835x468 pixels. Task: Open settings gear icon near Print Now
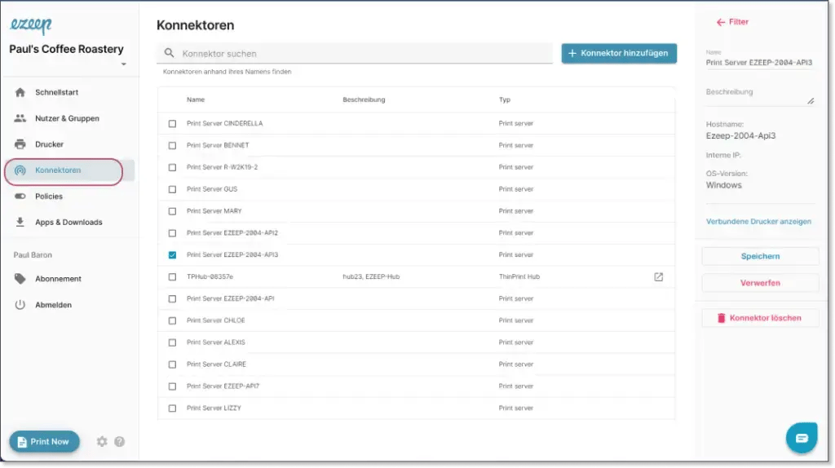pyautogui.click(x=102, y=442)
